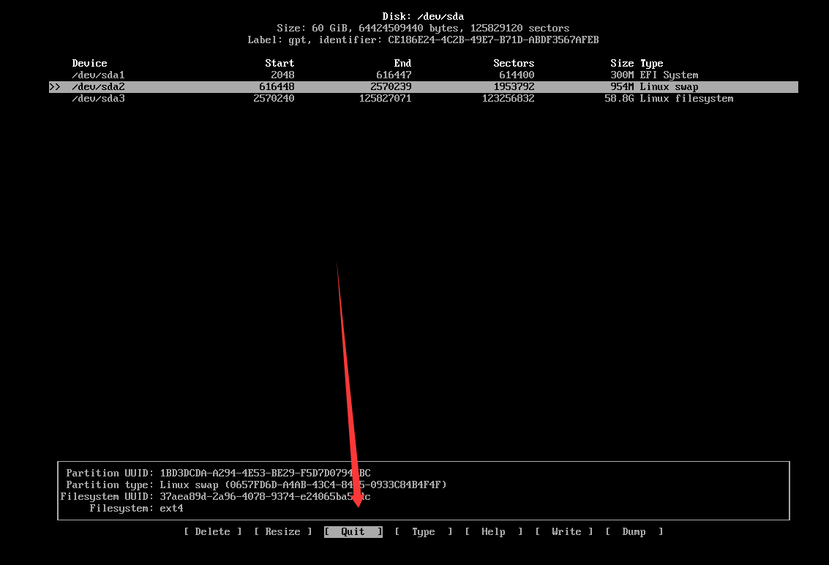Screen dimensions: 829x565
Task: Click the Start column header
Action: pos(280,64)
